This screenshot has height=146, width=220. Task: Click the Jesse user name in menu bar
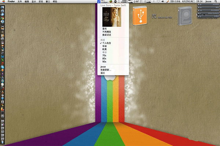208,1
